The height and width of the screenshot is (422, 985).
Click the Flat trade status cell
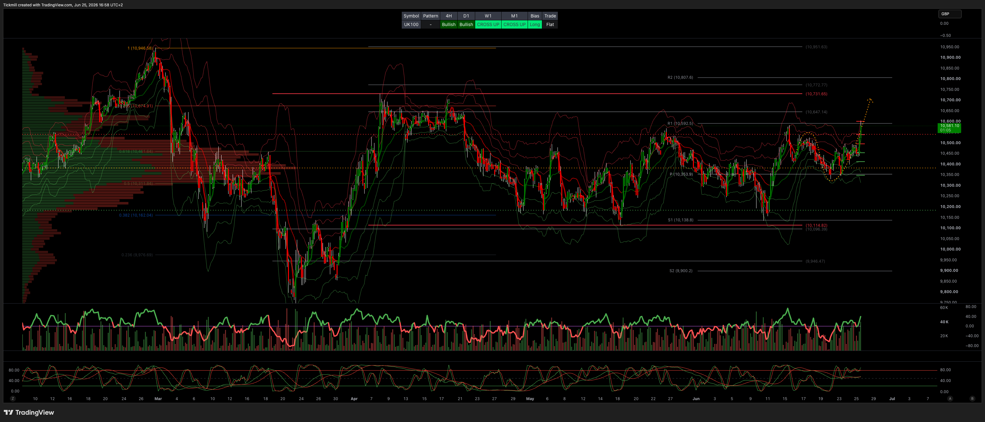(x=550, y=24)
